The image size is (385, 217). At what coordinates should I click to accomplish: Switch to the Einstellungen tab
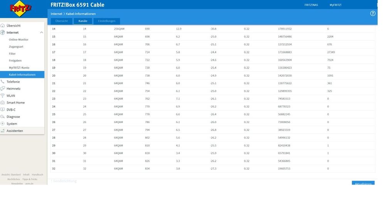[107, 21]
